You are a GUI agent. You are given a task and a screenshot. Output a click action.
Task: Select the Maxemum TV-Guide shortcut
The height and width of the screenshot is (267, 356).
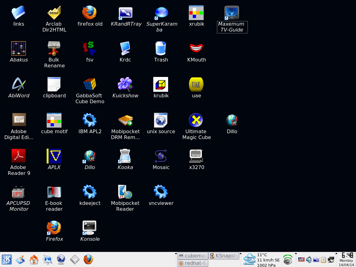pos(232,13)
